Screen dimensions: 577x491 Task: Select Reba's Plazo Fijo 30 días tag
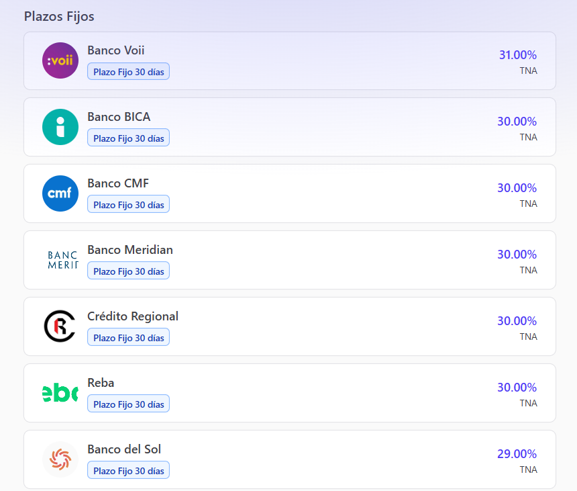(x=128, y=404)
